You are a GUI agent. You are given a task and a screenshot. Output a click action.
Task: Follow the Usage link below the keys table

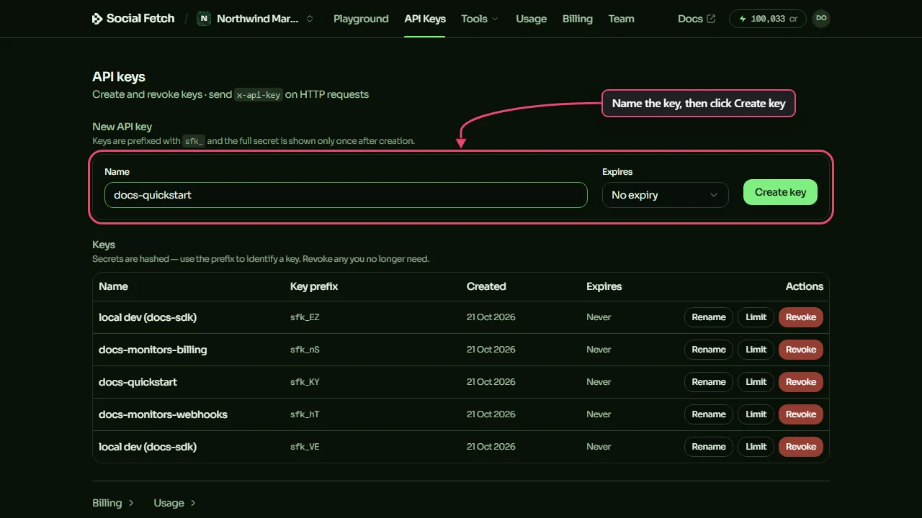(175, 503)
